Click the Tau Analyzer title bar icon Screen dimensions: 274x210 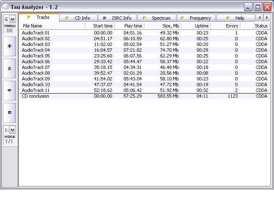tap(5, 7)
